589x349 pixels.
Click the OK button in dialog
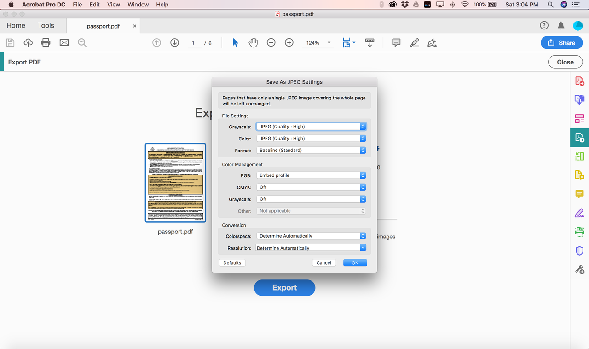click(x=355, y=262)
